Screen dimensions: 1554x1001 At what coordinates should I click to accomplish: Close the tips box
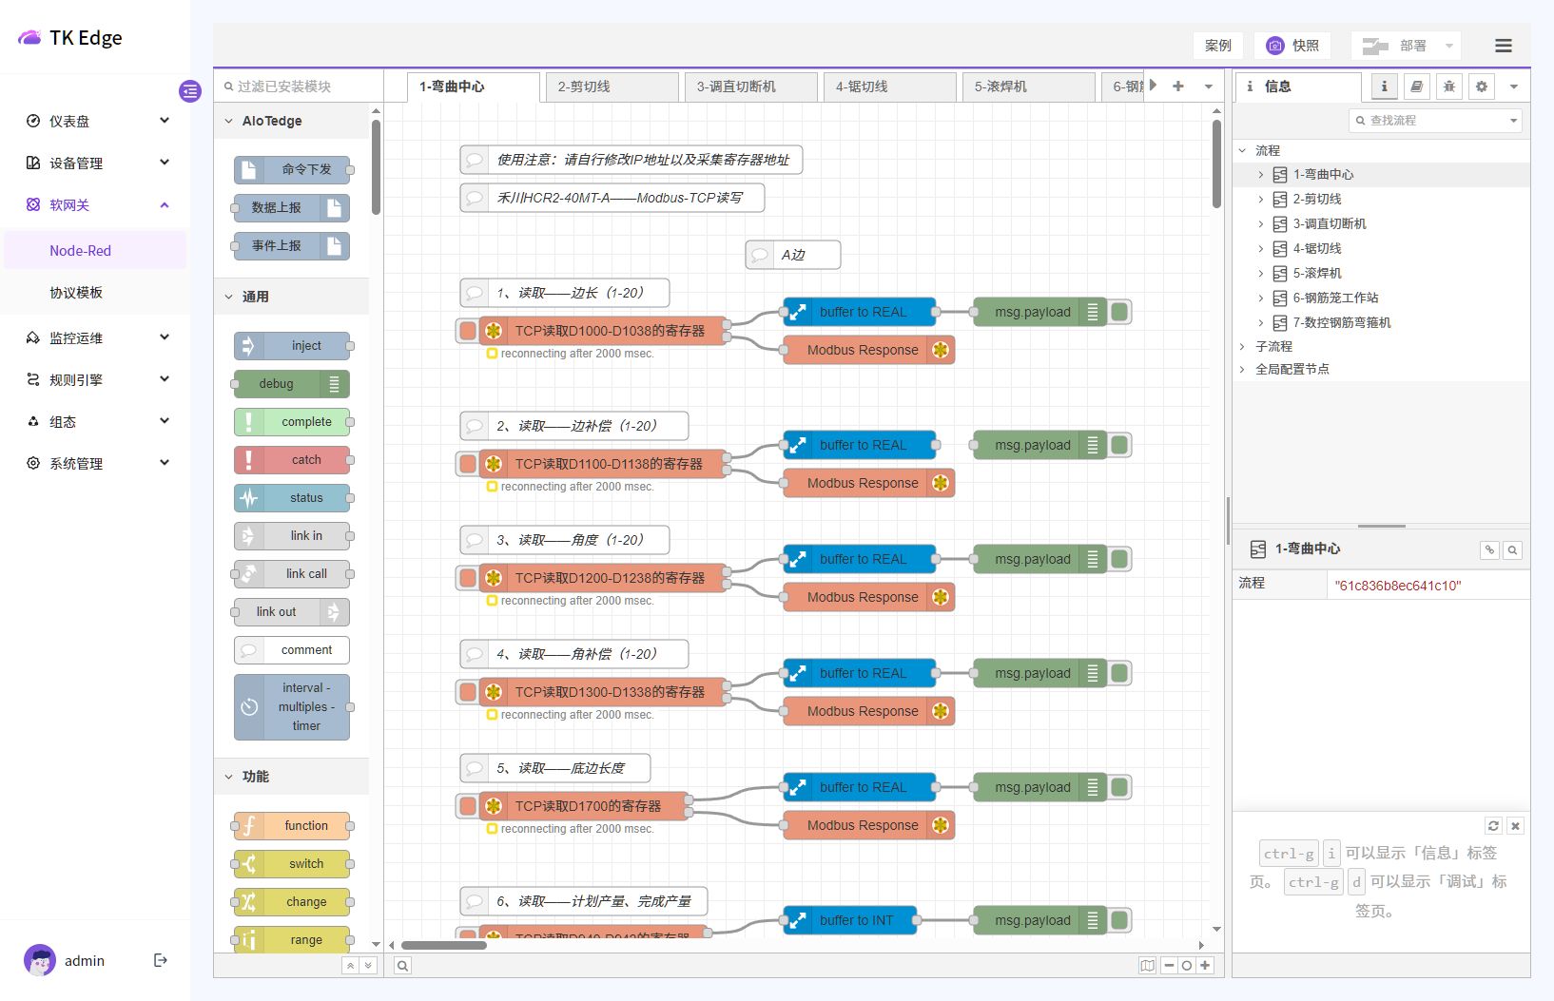click(x=1516, y=826)
